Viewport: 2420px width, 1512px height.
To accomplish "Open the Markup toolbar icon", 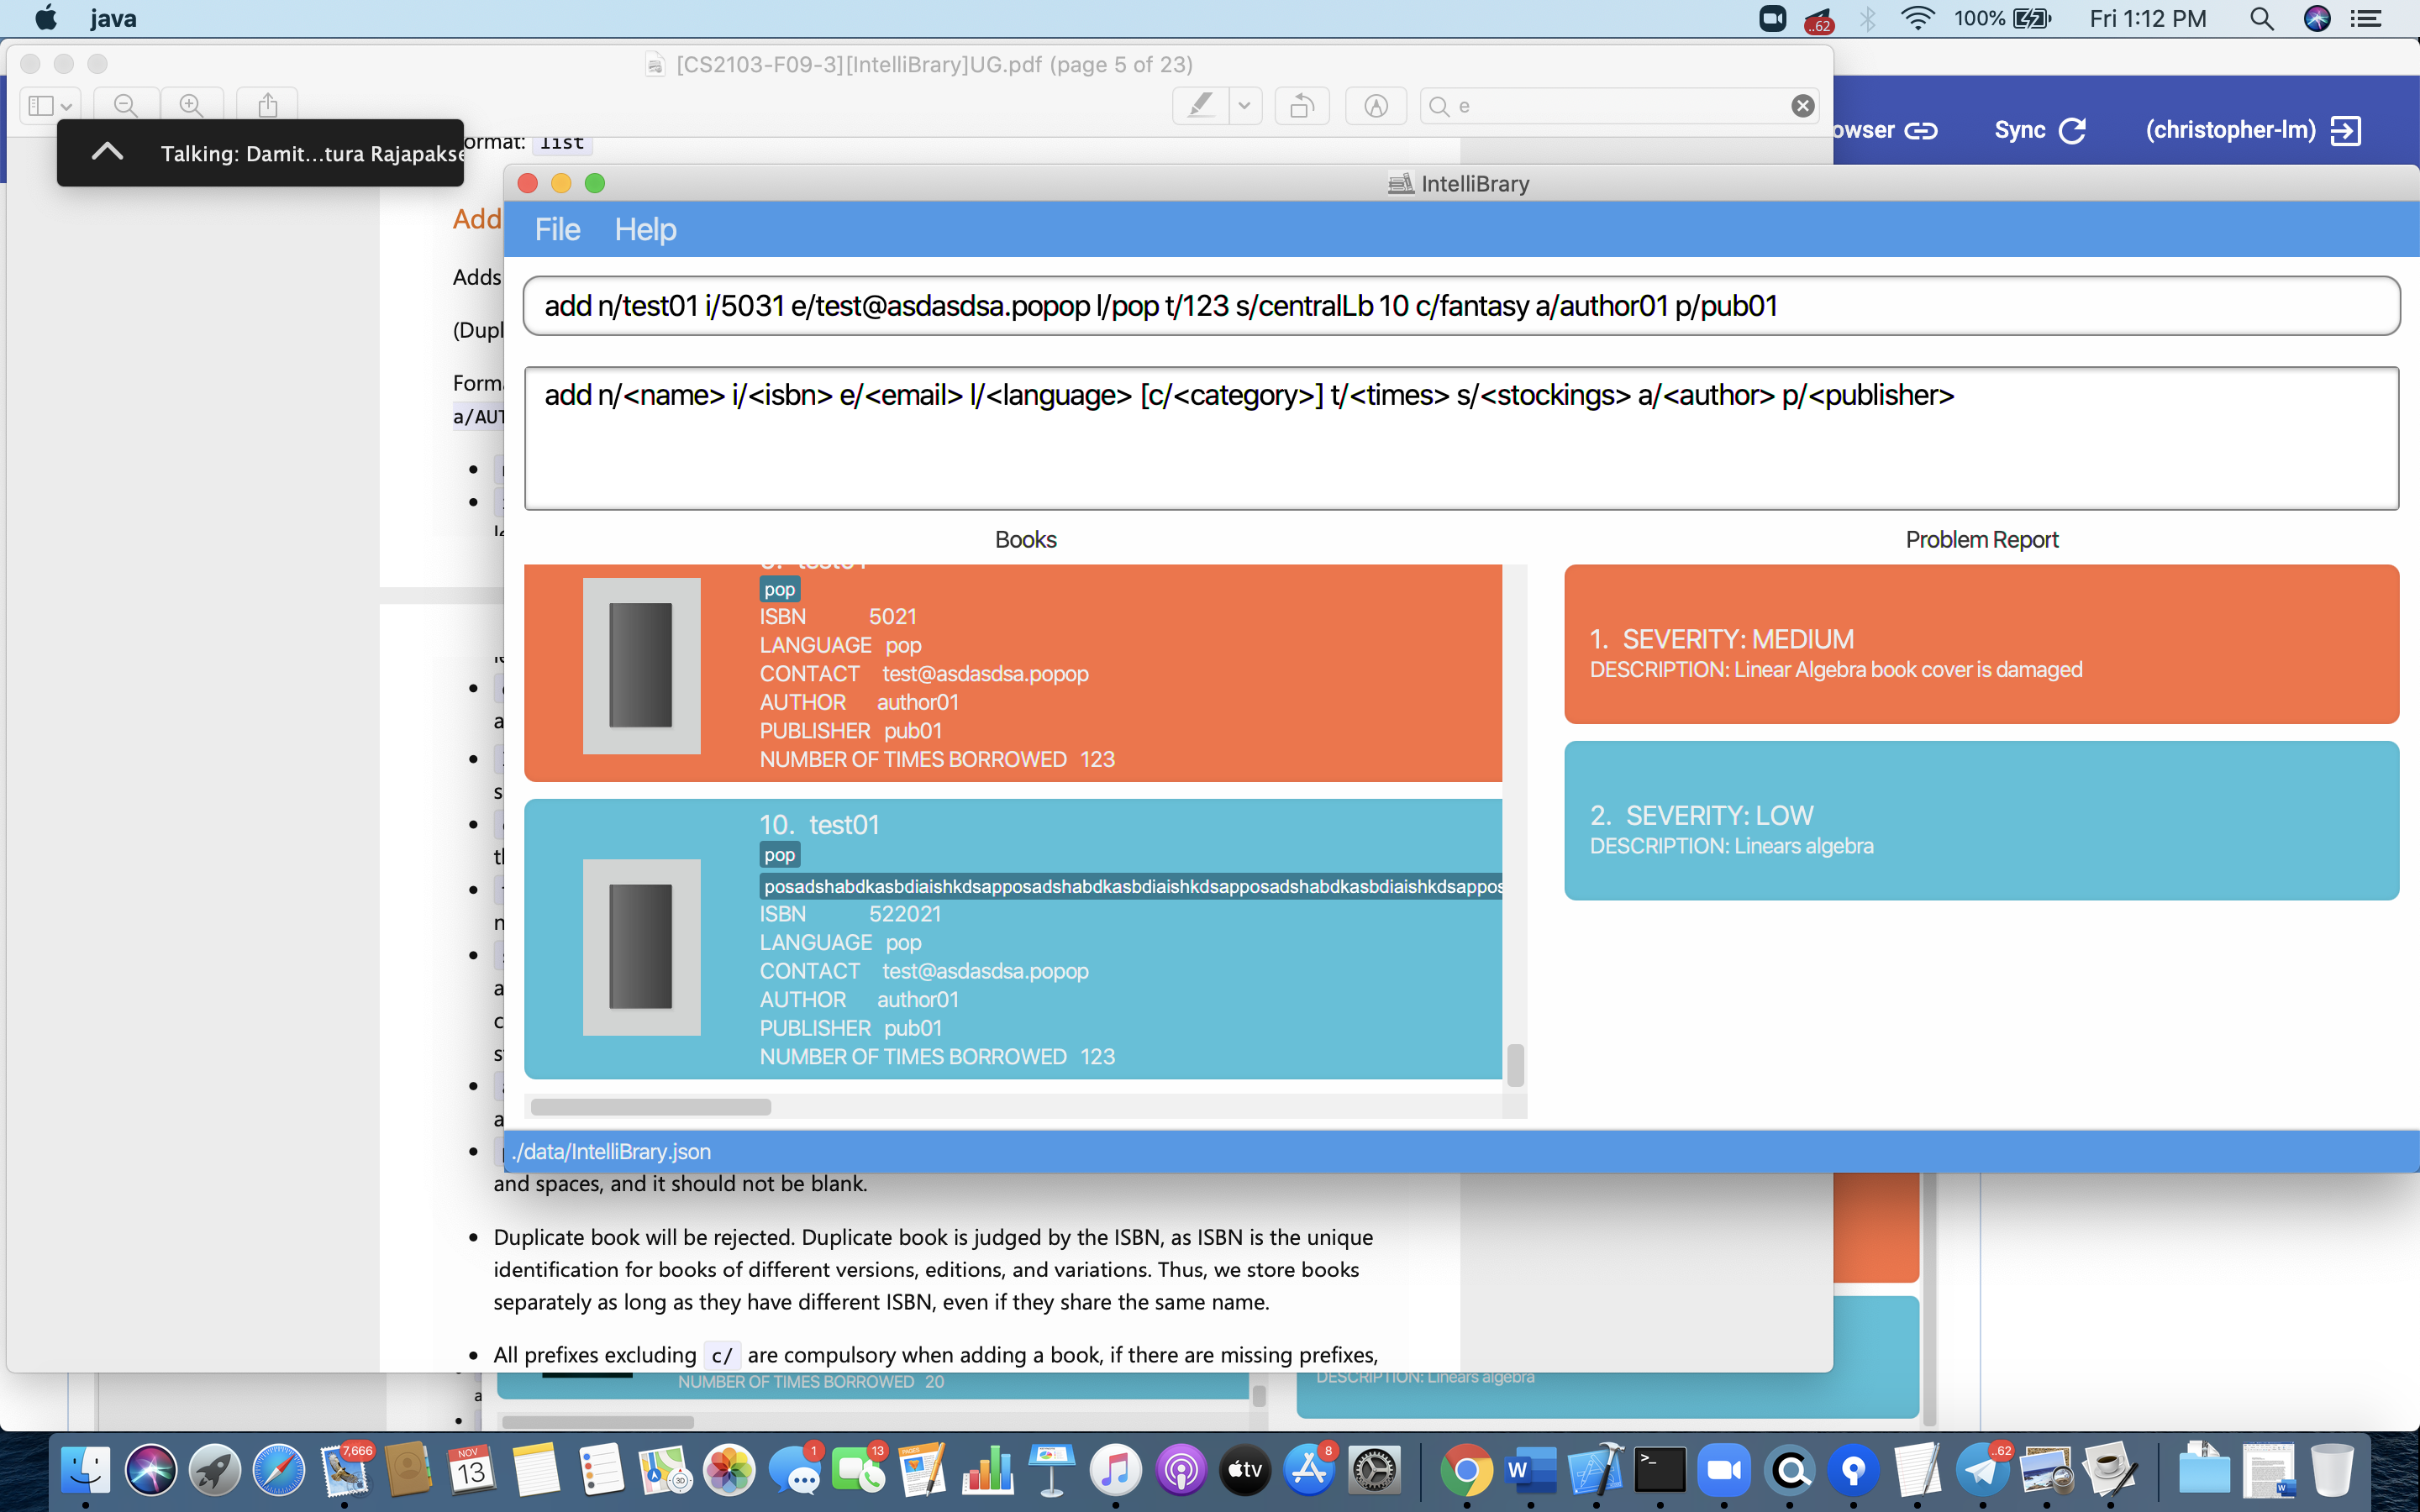I will 1376,105.
